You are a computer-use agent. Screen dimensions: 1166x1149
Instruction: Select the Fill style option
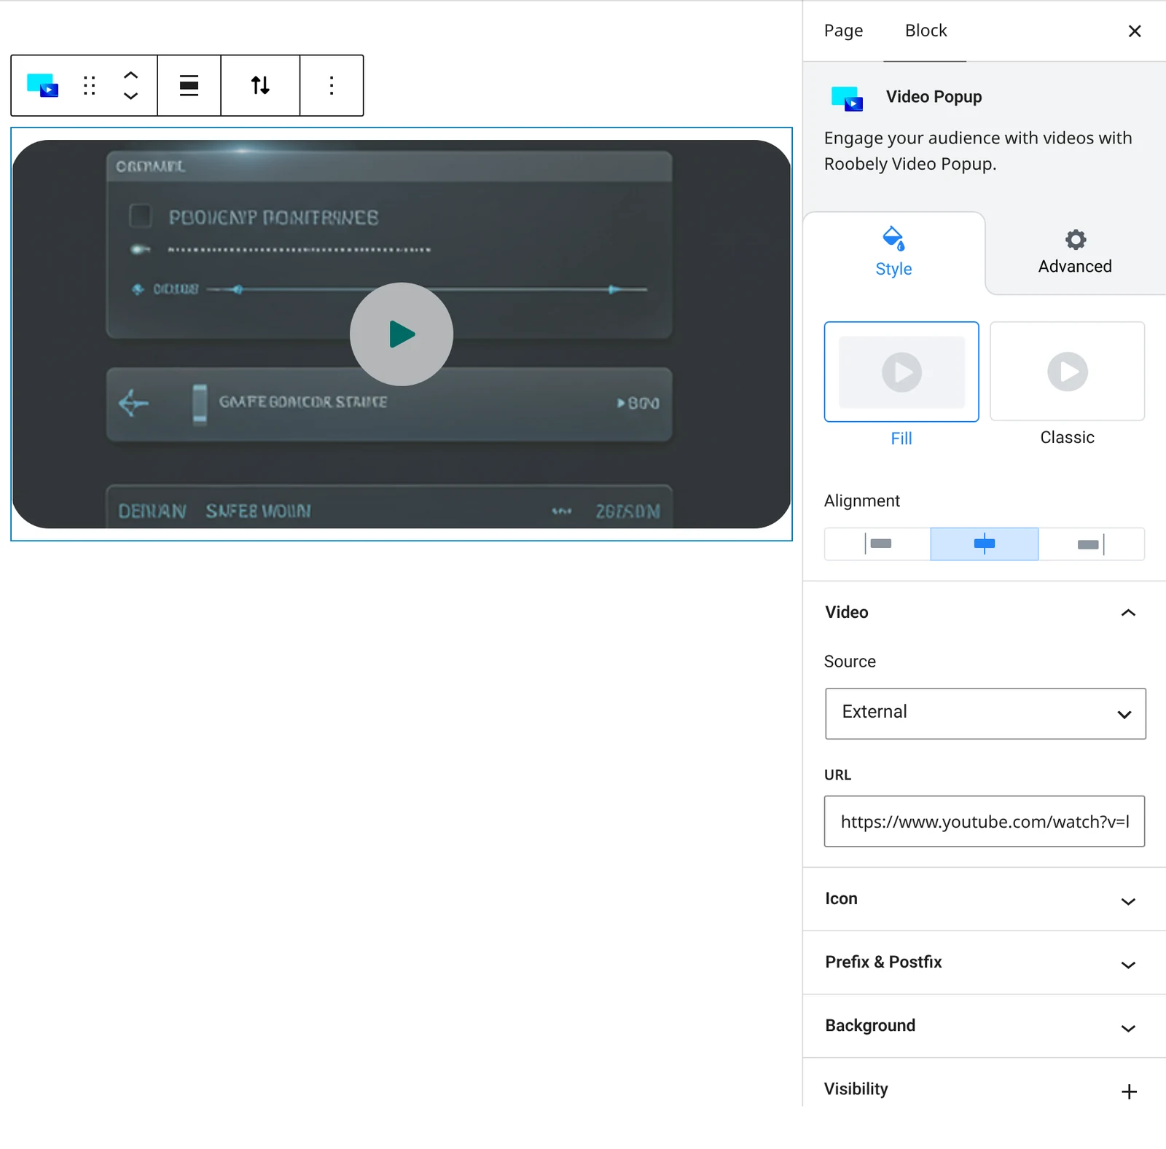pyautogui.click(x=901, y=372)
